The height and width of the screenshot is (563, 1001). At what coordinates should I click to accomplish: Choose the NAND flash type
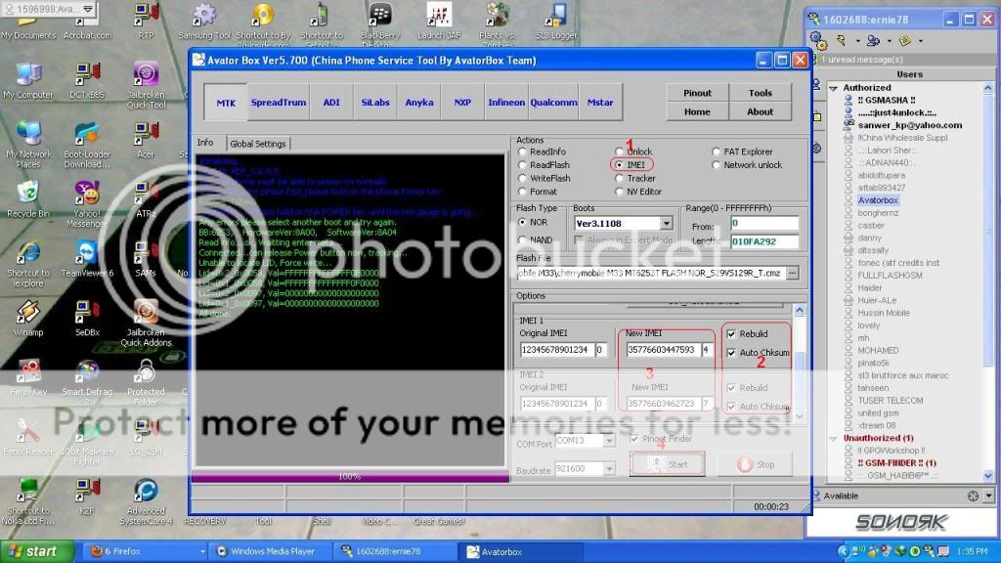522,239
